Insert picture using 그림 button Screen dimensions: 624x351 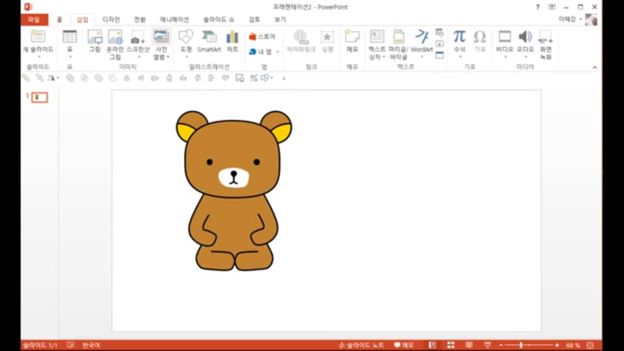(x=95, y=41)
